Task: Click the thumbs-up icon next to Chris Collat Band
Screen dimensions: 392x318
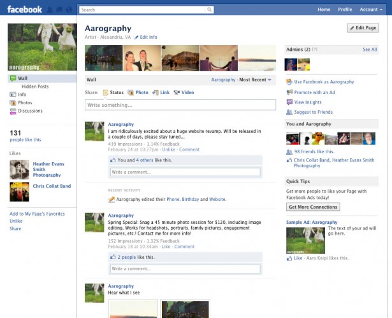Action: click(289, 160)
